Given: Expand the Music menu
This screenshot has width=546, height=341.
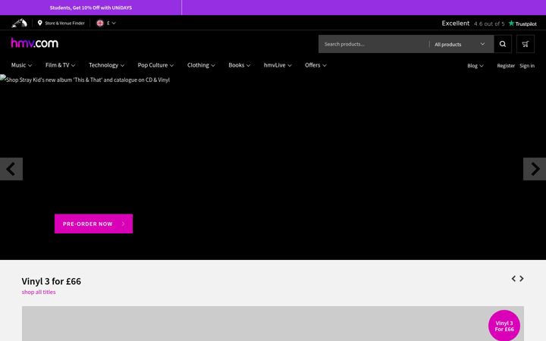Looking at the screenshot, I should 21,65.
